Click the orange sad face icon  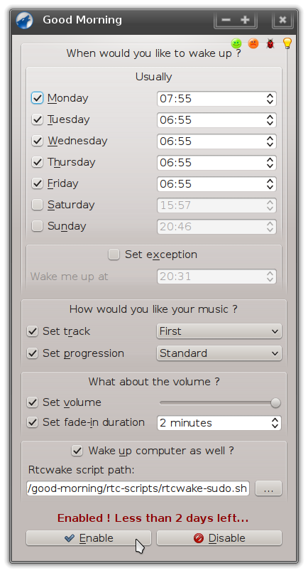click(x=253, y=43)
